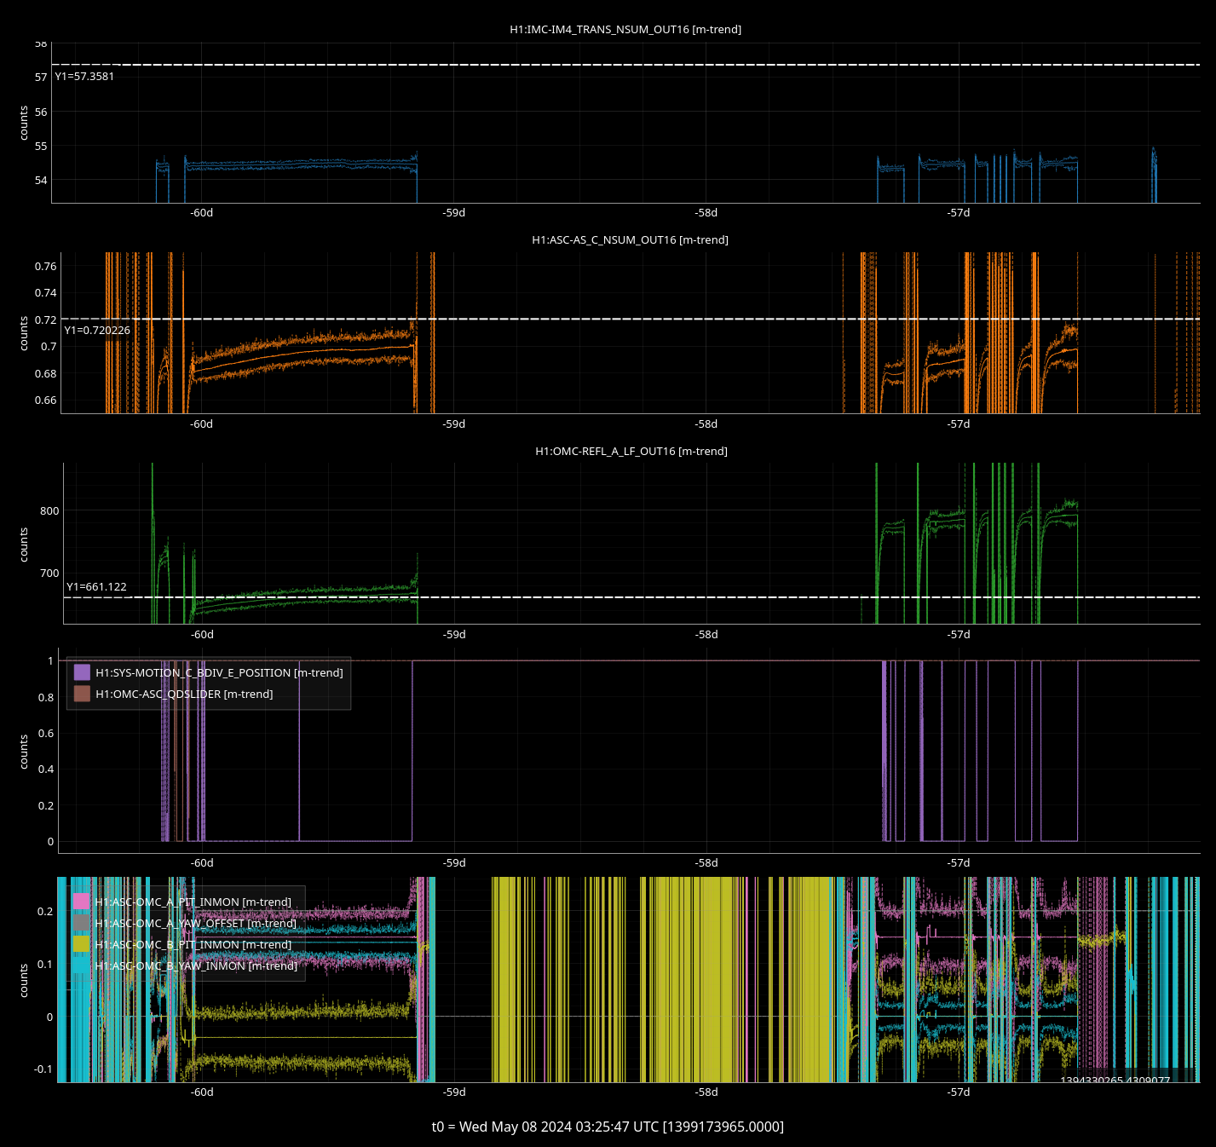Image resolution: width=1216 pixels, height=1147 pixels.
Task: Toggle H1:ASC-OMC_B_YAW_INMON legend label
Action: pos(196,965)
